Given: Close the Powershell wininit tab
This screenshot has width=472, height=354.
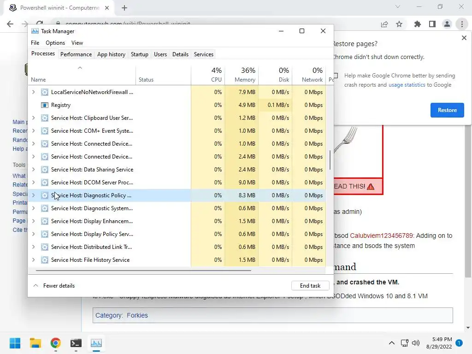Looking at the screenshot, I should (107, 8).
